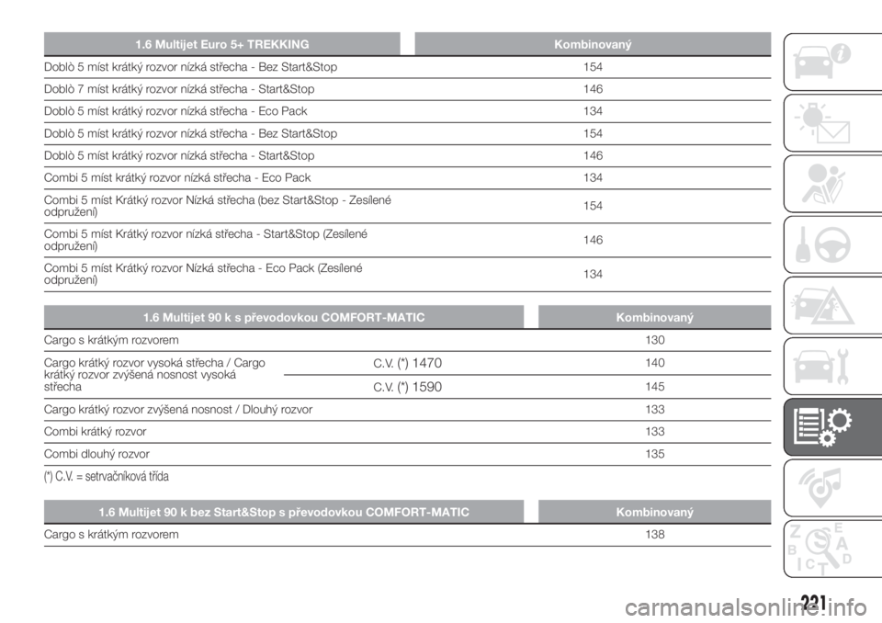This screenshot has height=623, width=882.
Task: Click the Kombinovaný header above the value 138
Action: coord(655,512)
